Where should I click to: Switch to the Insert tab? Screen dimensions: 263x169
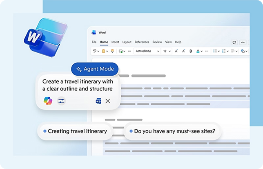coord(115,42)
